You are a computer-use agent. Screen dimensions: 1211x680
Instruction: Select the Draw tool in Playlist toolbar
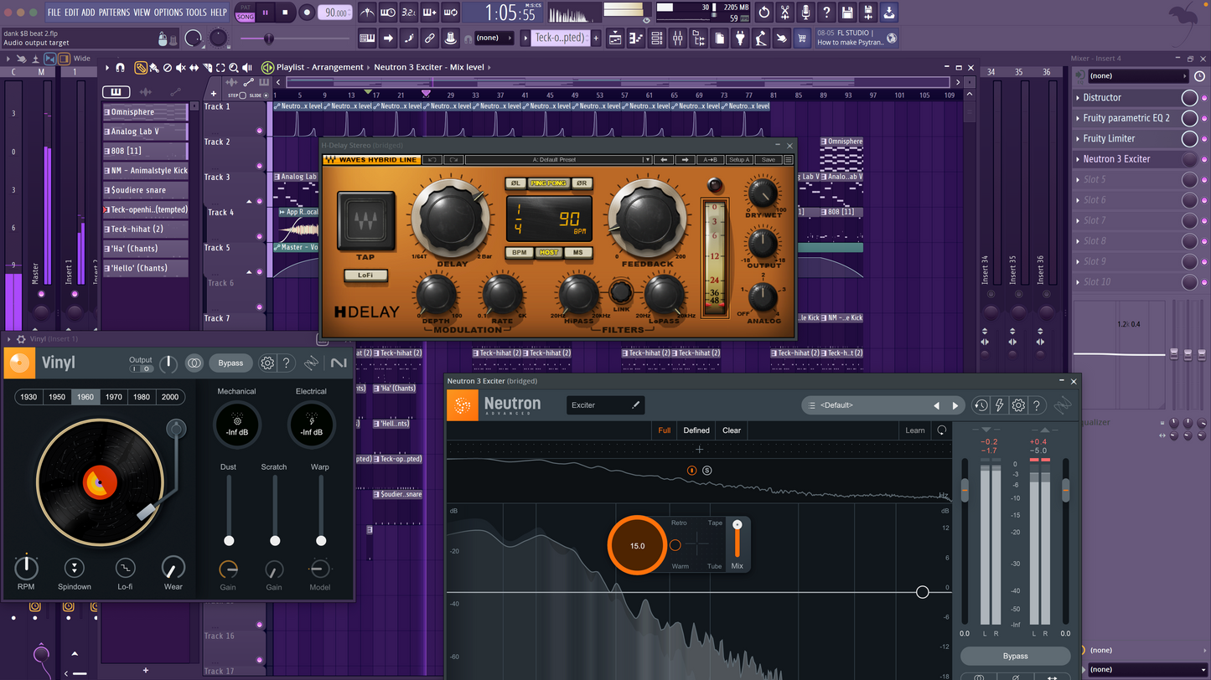(141, 68)
